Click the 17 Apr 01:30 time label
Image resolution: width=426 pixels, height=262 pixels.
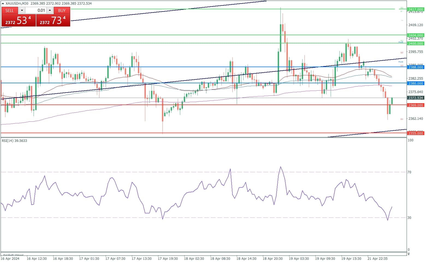pos(89,258)
